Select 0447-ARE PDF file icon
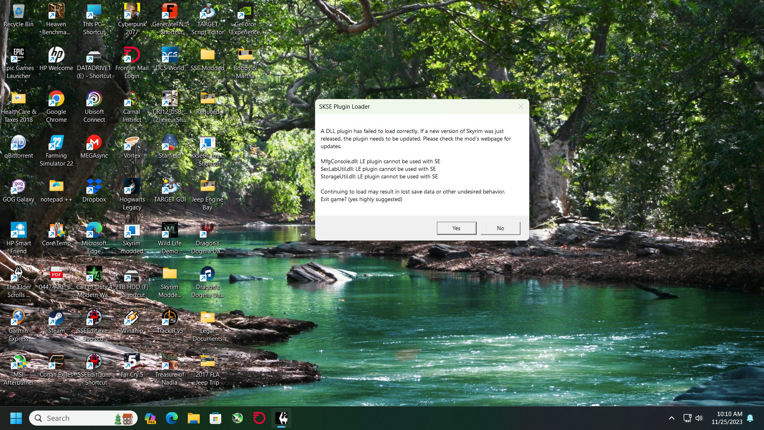 point(56,278)
